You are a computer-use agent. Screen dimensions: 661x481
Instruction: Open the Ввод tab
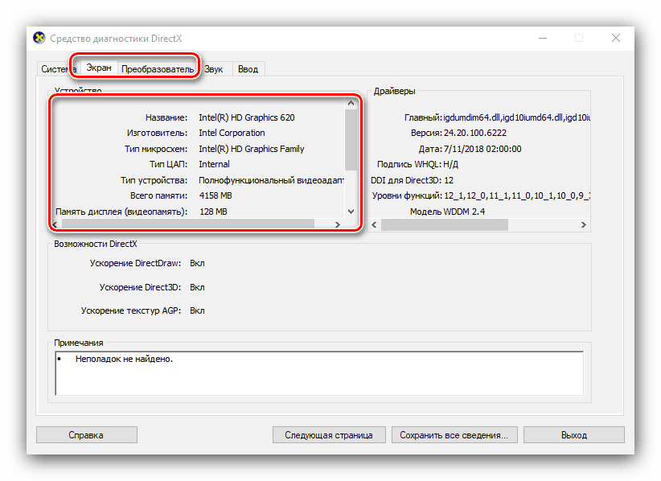coord(248,69)
